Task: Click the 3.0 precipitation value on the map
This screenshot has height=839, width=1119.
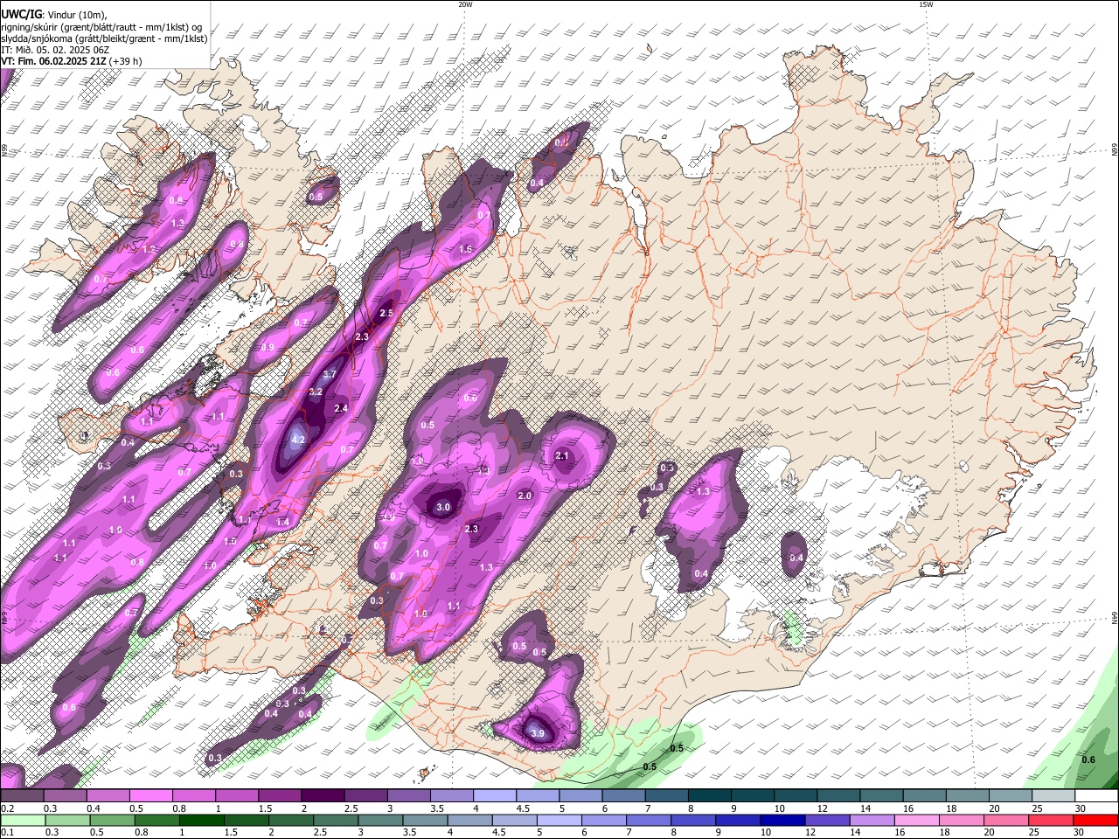Action: click(x=443, y=507)
